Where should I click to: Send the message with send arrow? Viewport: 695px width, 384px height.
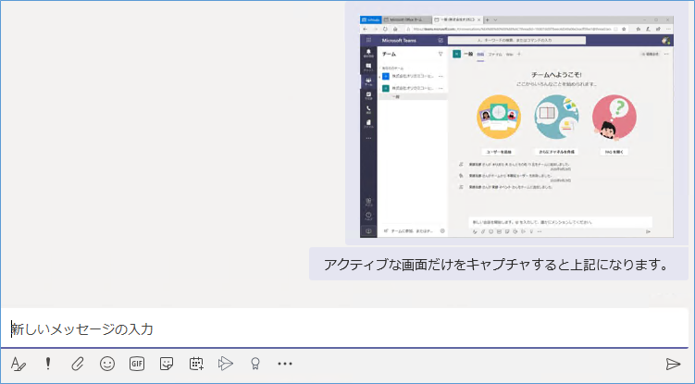pos(673,364)
